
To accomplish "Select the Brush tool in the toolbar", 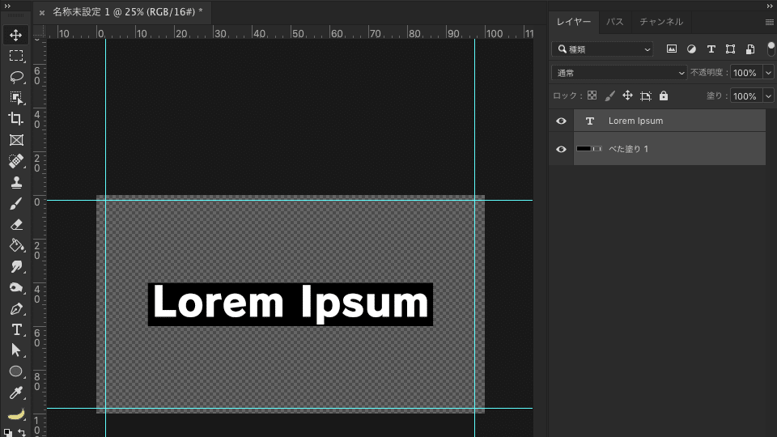I will click(x=16, y=204).
